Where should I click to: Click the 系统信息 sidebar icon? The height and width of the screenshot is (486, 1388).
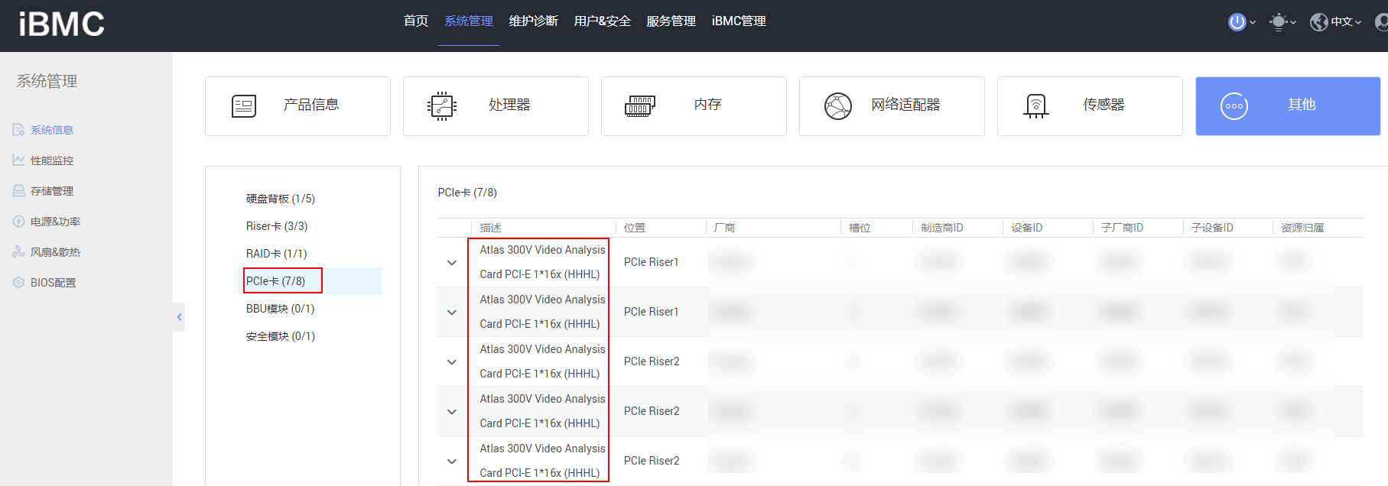[18, 130]
